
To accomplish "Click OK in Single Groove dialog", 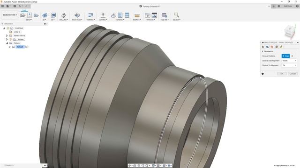I will pyautogui.click(x=282, y=74).
